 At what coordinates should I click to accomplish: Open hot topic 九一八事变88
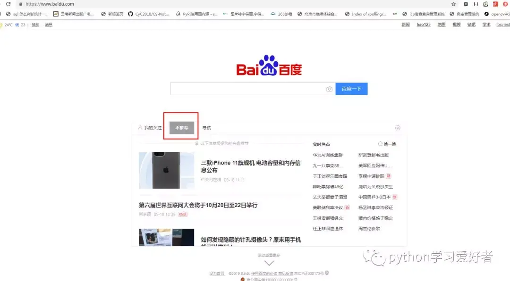click(328, 165)
